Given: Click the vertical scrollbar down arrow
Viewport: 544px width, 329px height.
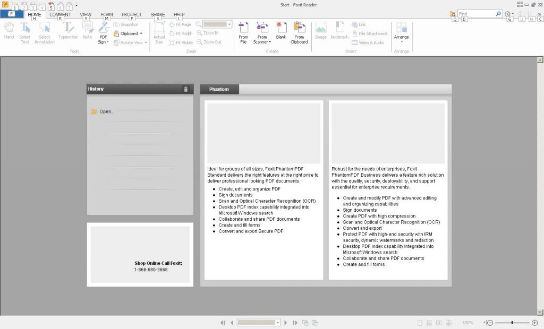Looking at the screenshot, I should point(540,312).
